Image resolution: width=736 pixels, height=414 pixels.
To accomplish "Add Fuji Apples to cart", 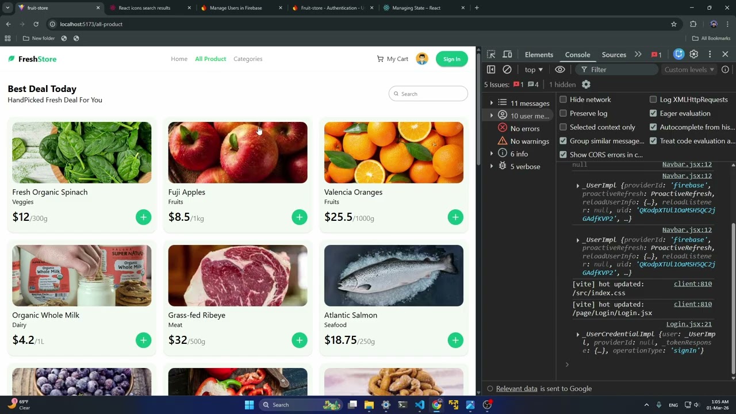I will tap(299, 217).
